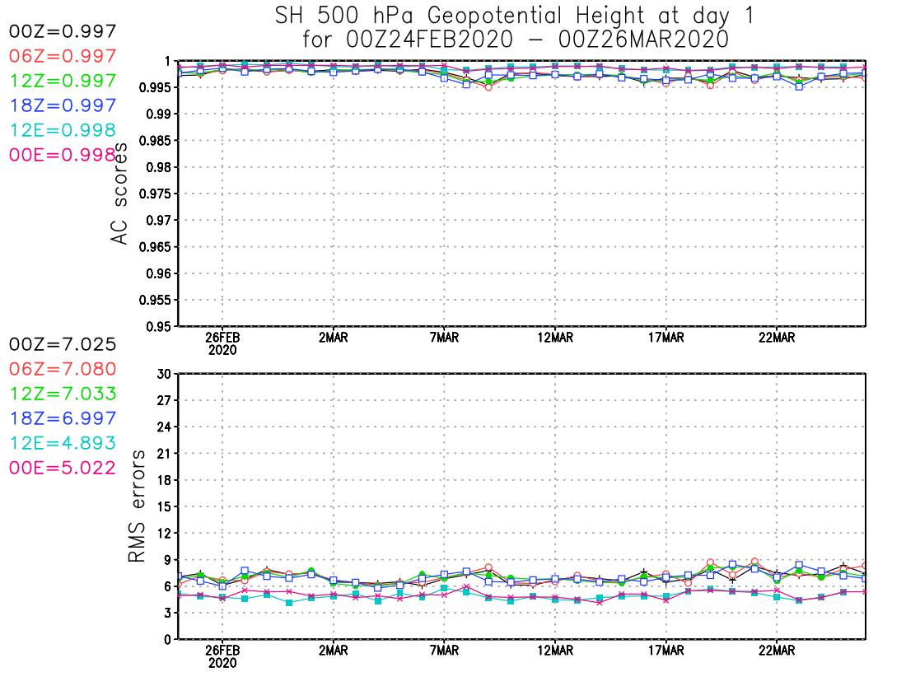Image resolution: width=906 pixels, height=700 pixels.
Task: Click the date range '00Z24FEB2020 – 00Z26MAR2020'
Action: 537,40
